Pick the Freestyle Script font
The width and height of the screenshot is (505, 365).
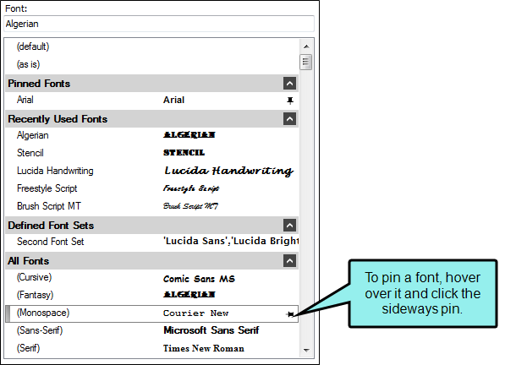[152, 188]
